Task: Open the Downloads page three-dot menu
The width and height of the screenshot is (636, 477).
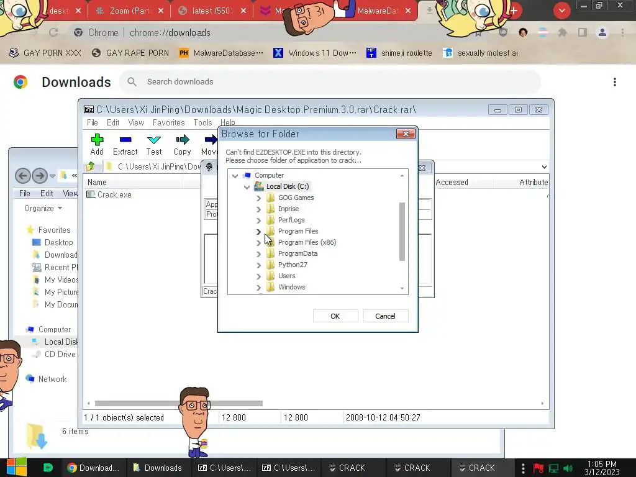Action: coord(614,82)
